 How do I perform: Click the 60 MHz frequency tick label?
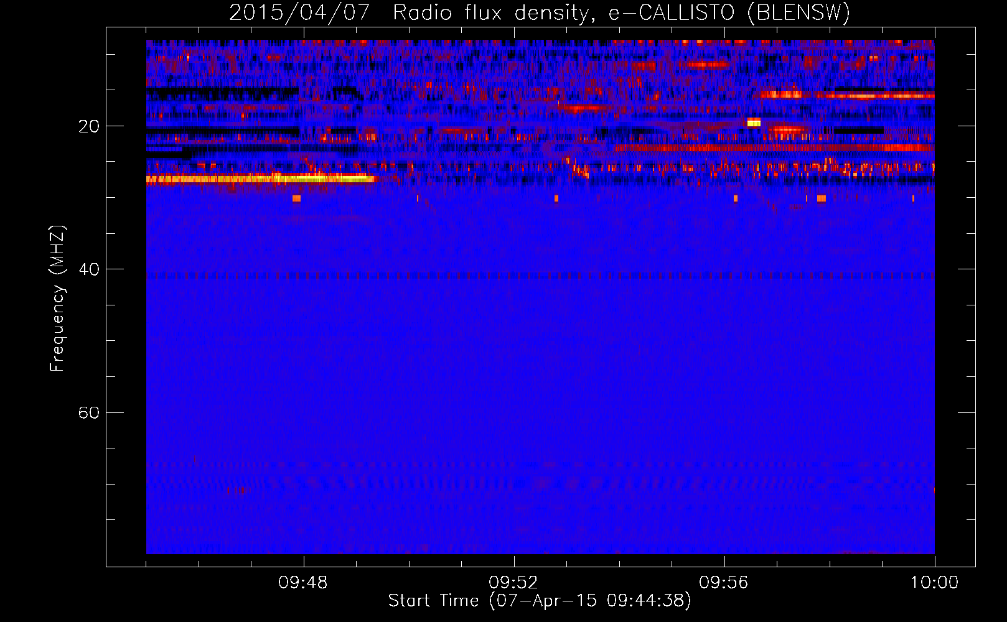pyautogui.click(x=89, y=413)
